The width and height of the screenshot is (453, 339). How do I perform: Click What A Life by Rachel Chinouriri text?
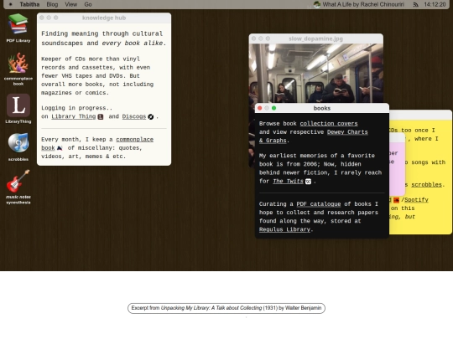coord(363,4)
